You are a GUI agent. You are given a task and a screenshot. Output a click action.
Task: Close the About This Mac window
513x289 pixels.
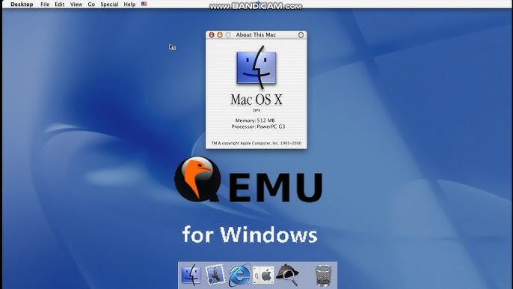coord(212,34)
